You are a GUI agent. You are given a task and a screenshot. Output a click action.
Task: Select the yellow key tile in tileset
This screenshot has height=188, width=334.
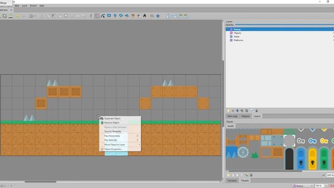pyautogui.click(x=324, y=141)
